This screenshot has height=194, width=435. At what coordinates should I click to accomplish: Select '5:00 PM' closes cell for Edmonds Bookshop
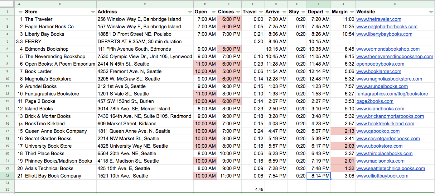[x=229, y=49]
